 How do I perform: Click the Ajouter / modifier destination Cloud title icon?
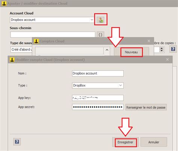pyautogui.click(x=4, y=3)
